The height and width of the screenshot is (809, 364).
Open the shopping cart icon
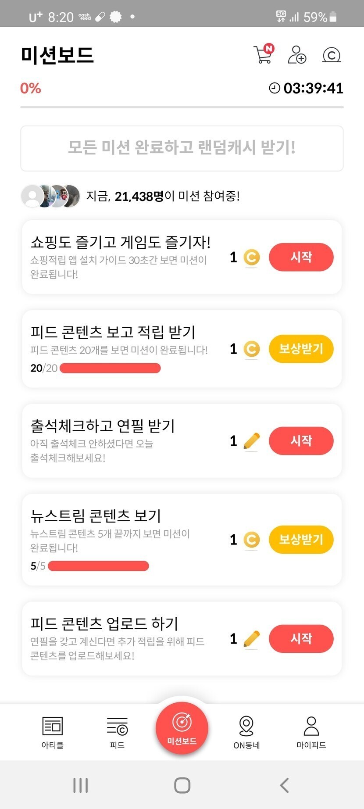click(263, 55)
